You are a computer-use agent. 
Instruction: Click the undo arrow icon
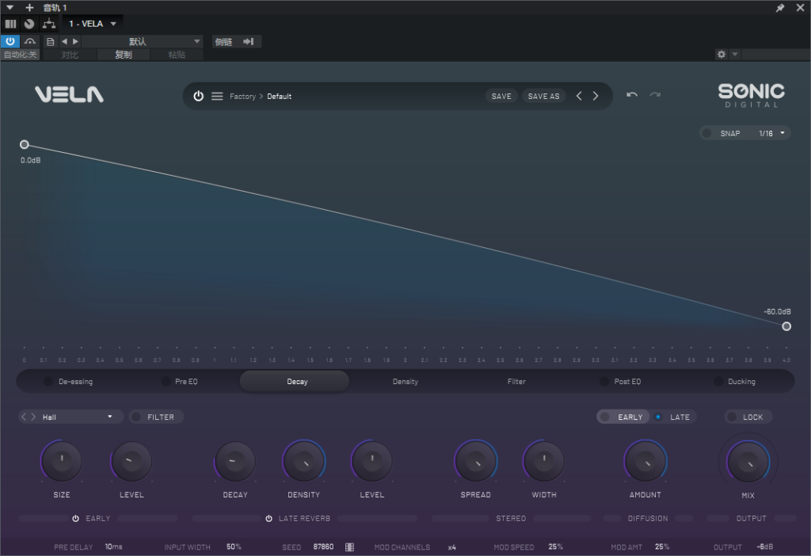coord(632,95)
